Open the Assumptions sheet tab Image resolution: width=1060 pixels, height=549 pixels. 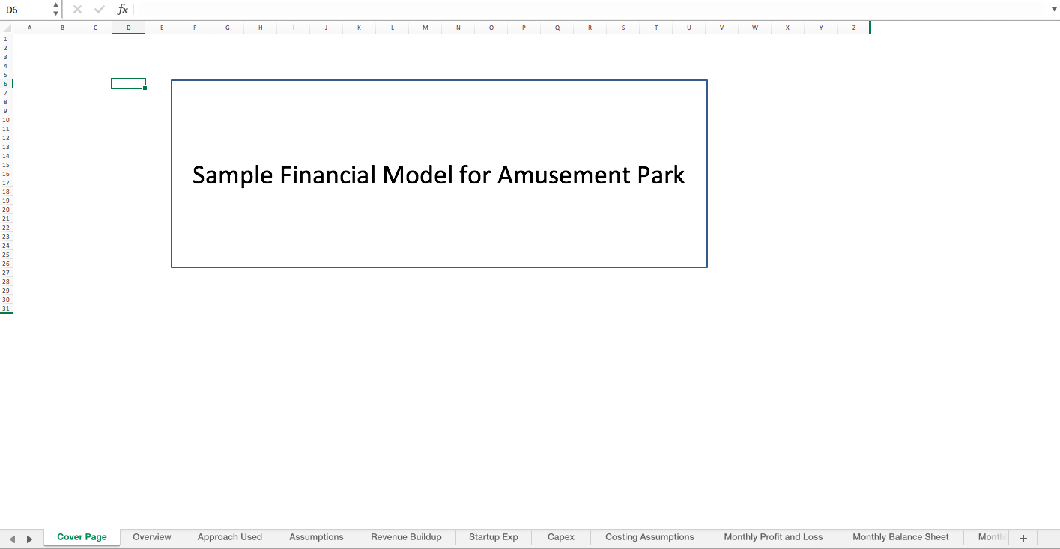(316, 537)
